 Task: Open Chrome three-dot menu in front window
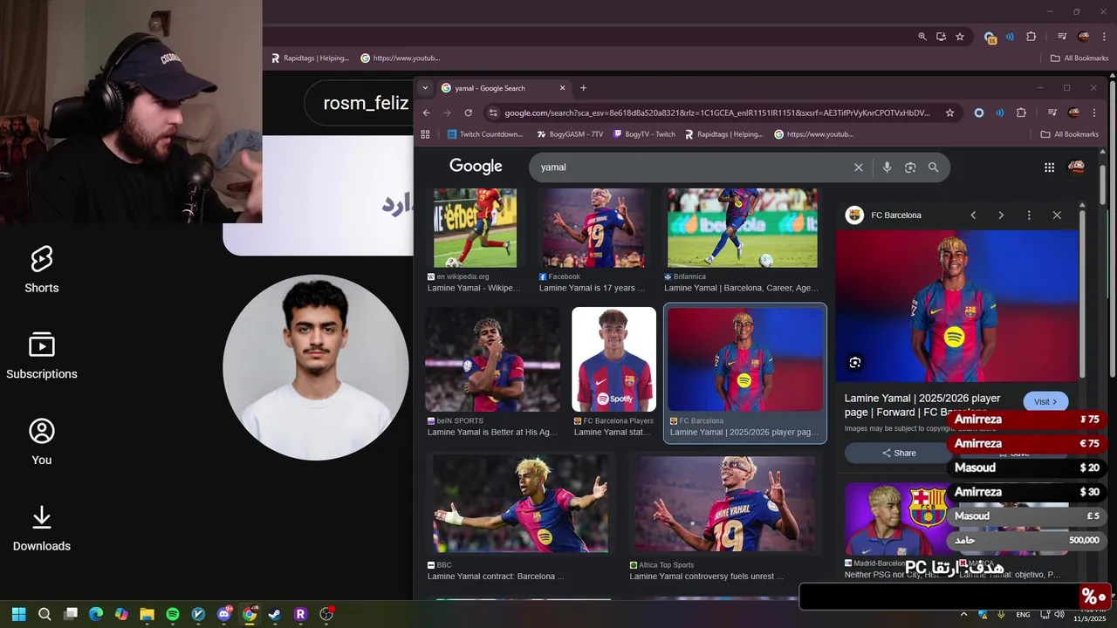[1095, 113]
